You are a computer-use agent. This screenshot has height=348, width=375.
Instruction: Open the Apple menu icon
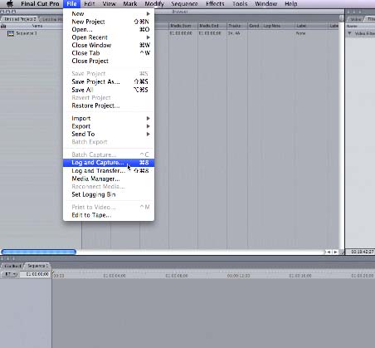tap(10, 3)
